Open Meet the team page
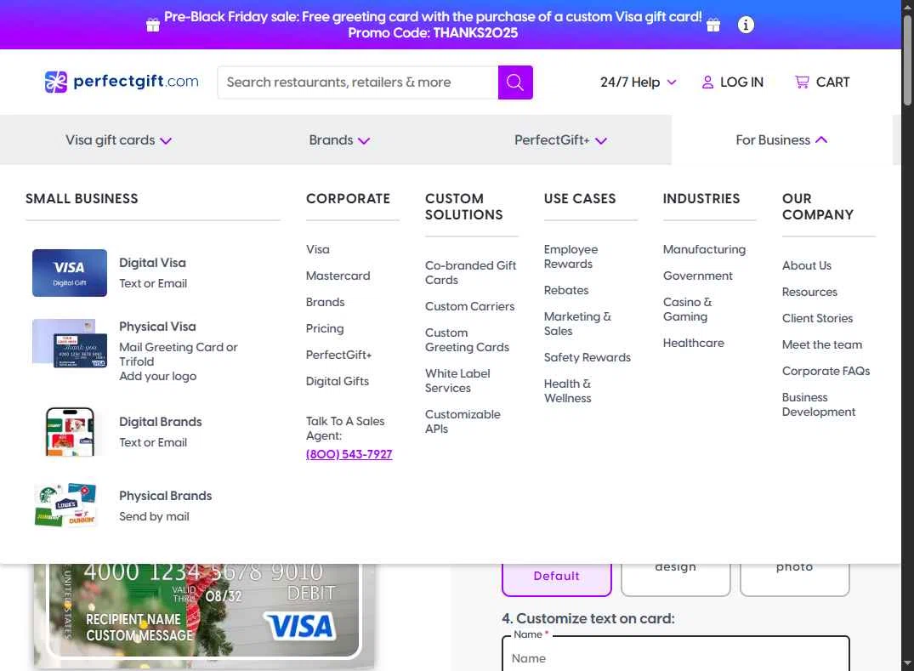This screenshot has width=914, height=671. pyautogui.click(x=822, y=344)
